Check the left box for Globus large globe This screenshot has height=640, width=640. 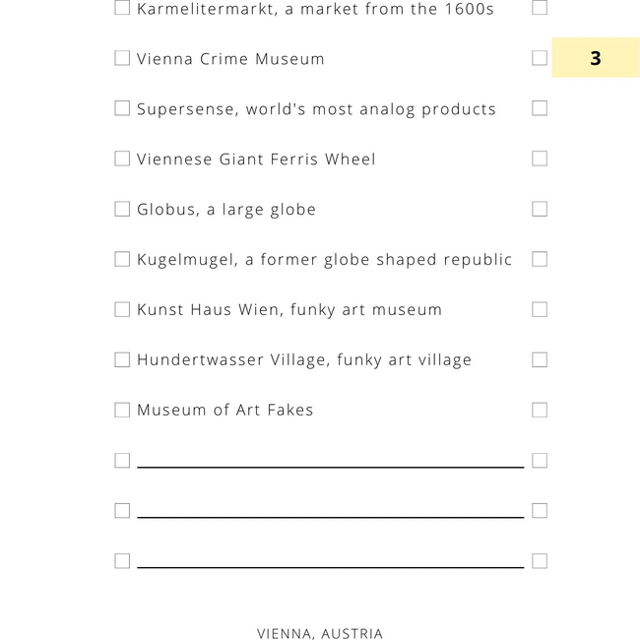coord(122,209)
